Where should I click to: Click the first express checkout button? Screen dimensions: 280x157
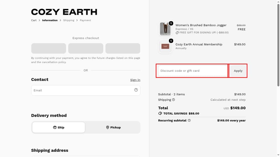[49, 48]
